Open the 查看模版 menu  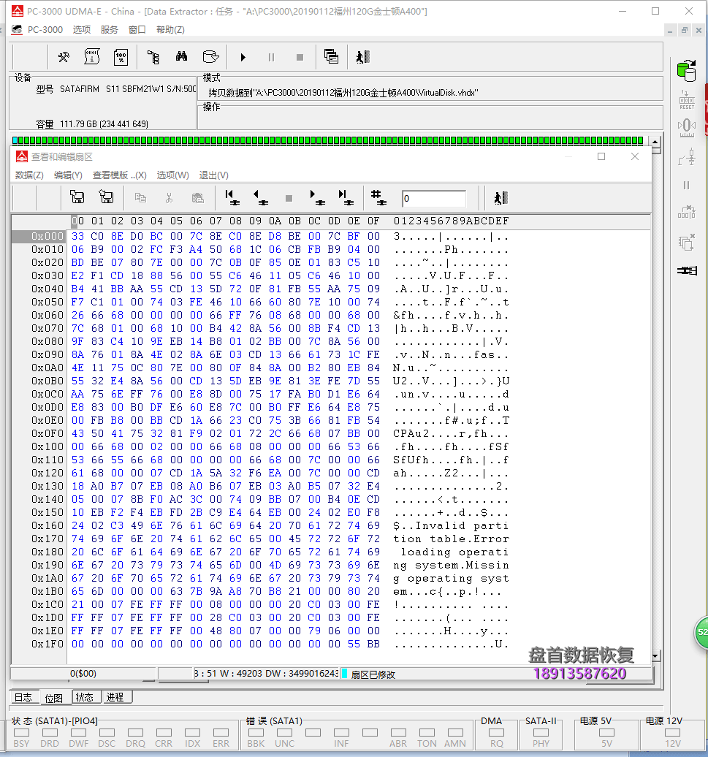click(119, 175)
